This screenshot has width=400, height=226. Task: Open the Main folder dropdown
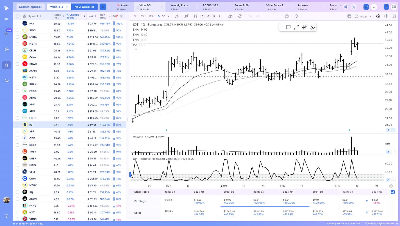tap(363, 16)
